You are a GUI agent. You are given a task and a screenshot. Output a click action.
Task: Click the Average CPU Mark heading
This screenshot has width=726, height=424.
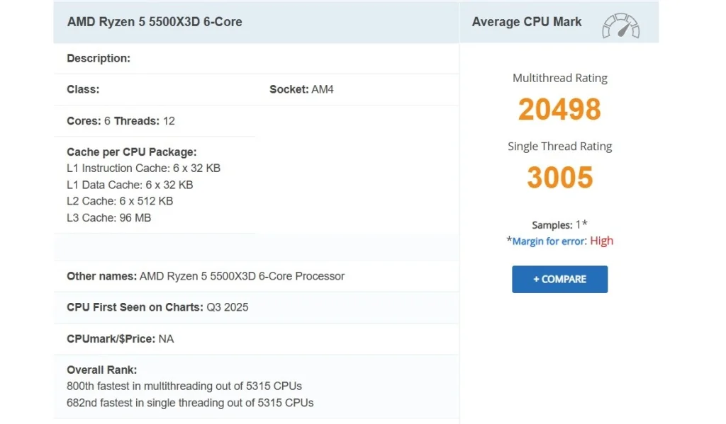(526, 22)
